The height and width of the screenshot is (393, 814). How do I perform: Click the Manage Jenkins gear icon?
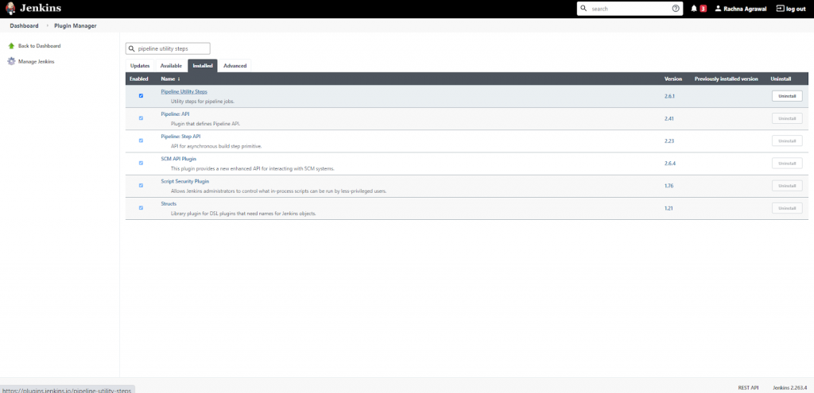11,61
